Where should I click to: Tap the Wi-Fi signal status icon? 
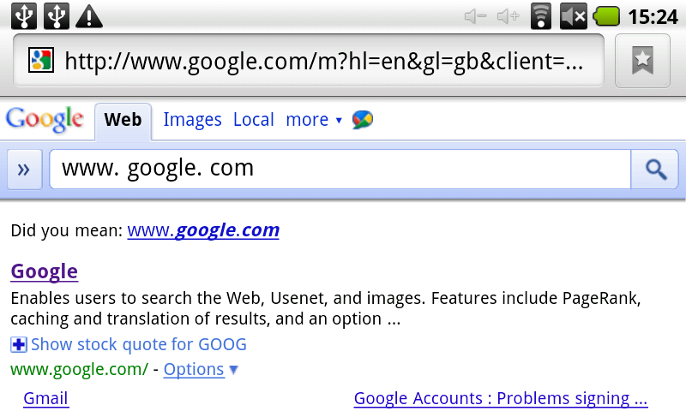541,16
